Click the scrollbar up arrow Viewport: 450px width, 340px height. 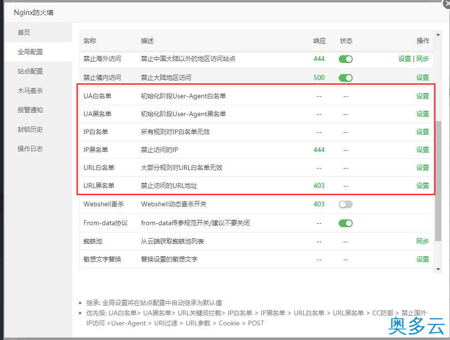point(438,34)
